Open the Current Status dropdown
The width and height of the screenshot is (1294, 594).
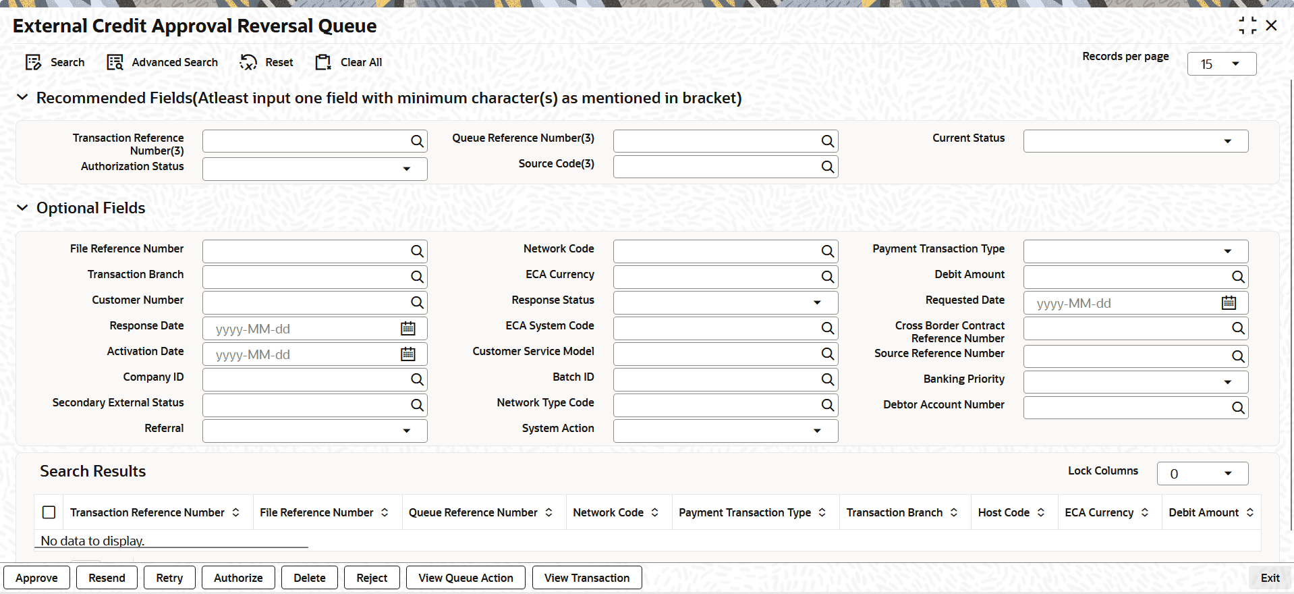(1227, 141)
